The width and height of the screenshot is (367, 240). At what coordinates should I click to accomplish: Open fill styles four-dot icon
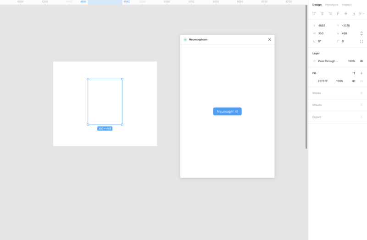coord(354,73)
